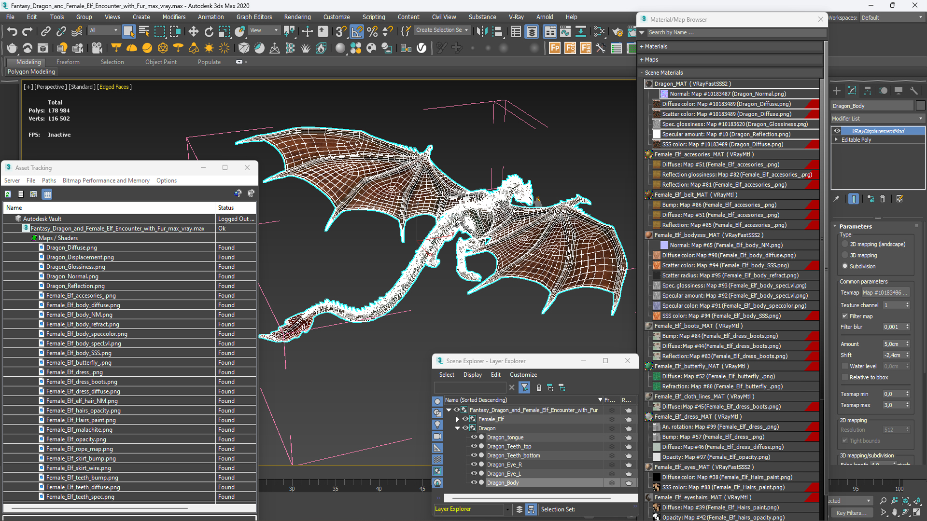Click the filter icon in Scene Explorer
The height and width of the screenshot is (521, 927).
point(524,387)
